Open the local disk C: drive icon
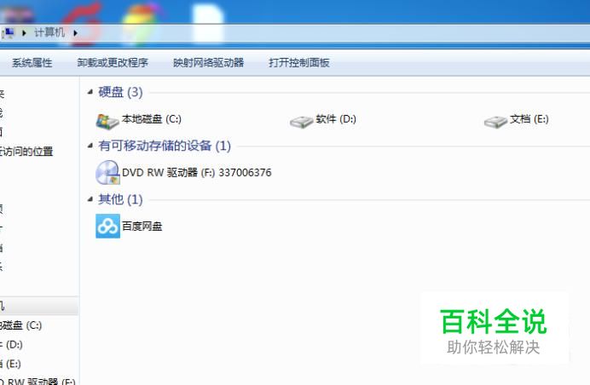Screen dimensions: 590x385 click(x=107, y=121)
